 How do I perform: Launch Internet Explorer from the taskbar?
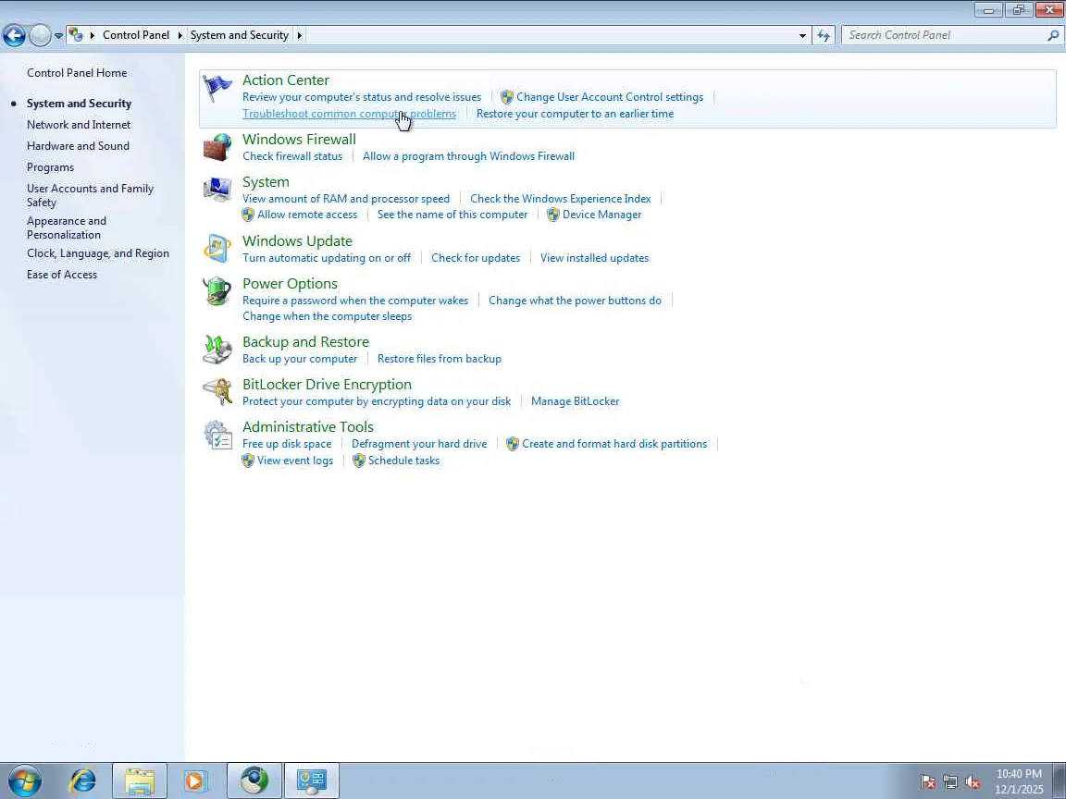[83, 781]
